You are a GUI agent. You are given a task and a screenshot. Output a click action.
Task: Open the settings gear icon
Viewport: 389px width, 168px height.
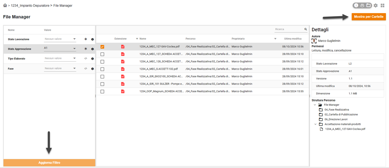(x=376, y=5)
